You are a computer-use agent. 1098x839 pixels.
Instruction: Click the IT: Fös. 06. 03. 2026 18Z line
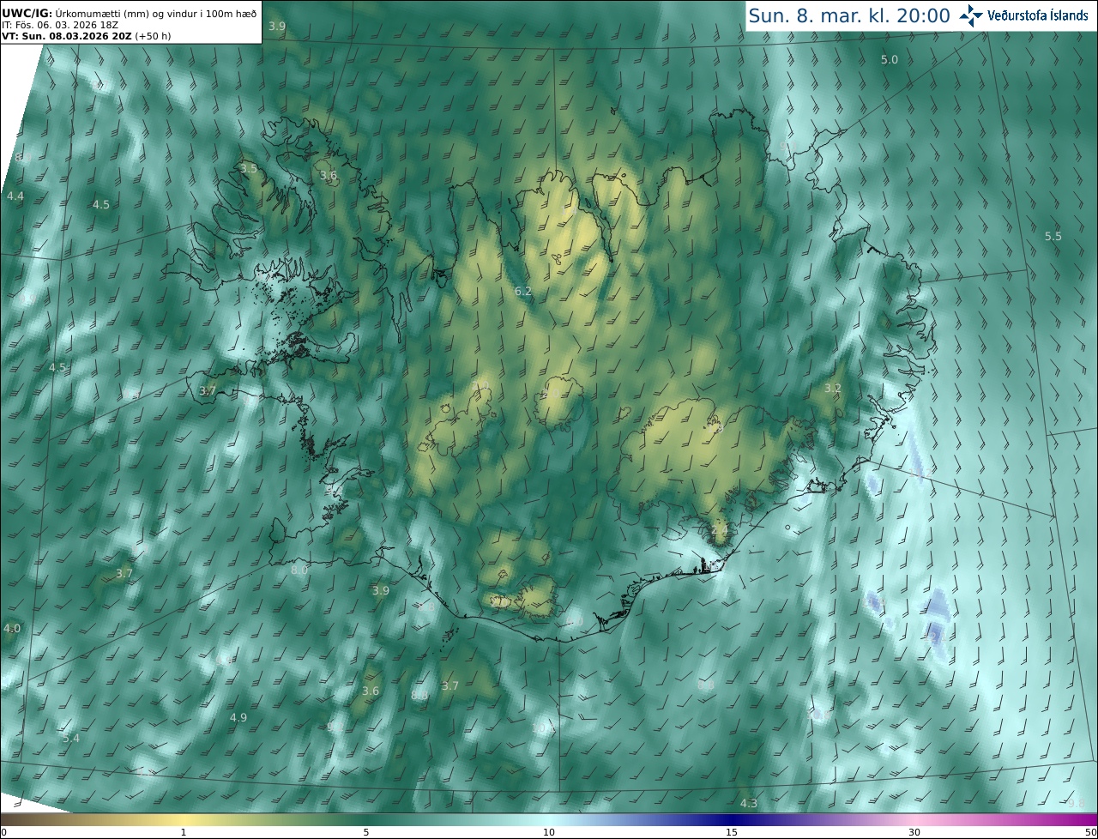tap(62, 25)
